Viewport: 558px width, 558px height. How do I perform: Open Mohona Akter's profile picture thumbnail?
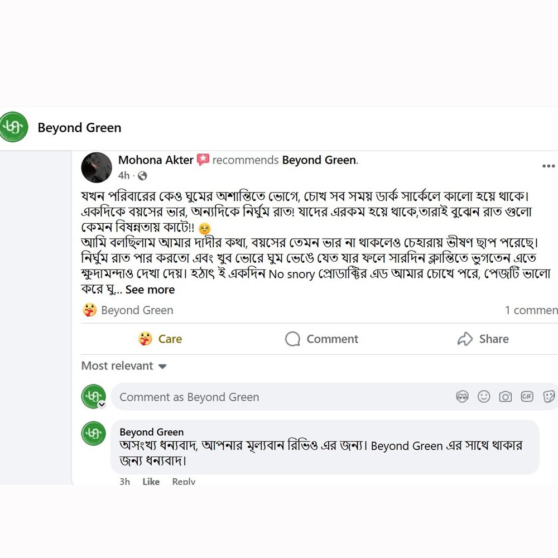(x=97, y=167)
